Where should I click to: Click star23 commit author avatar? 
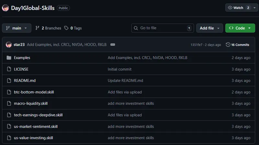[x=9, y=45]
